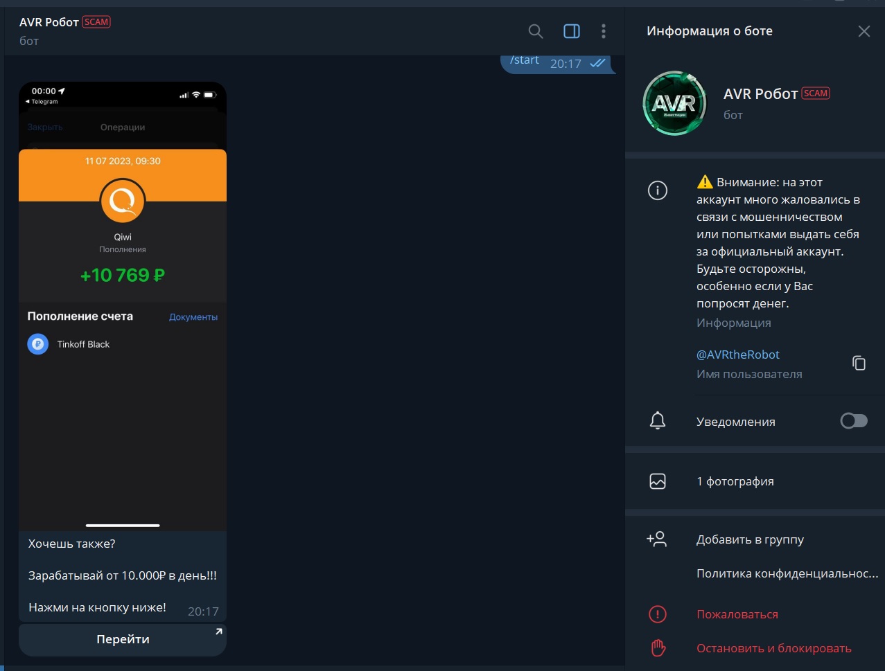Click the "Зарабатывай от 10.000₽ в день!!!" text
This screenshot has height=671, width=885.
click(x=123, y=576)
